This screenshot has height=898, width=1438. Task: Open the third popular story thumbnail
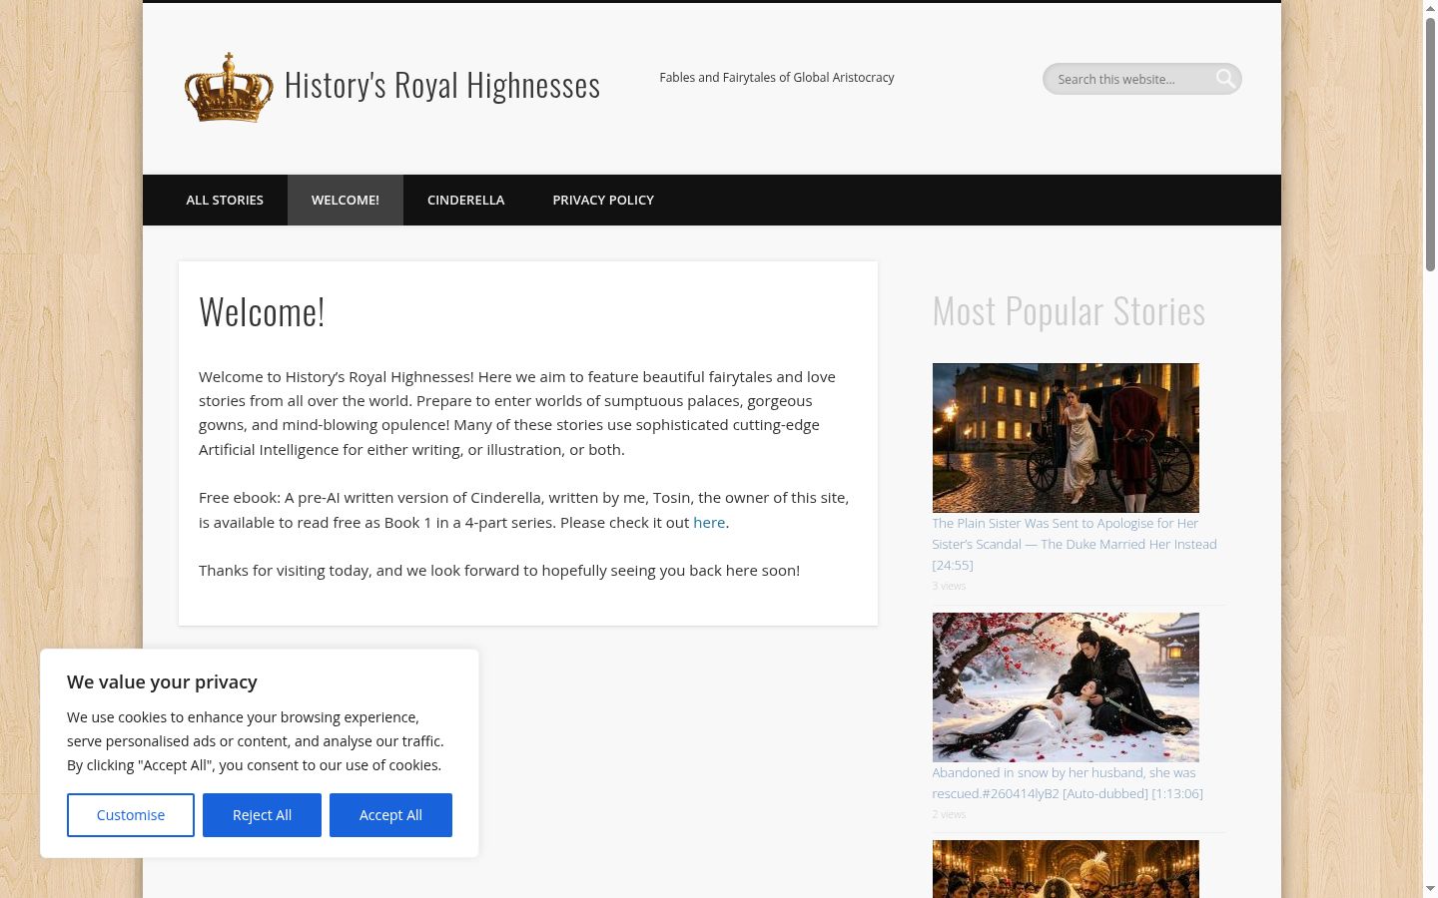point(1066,869)
